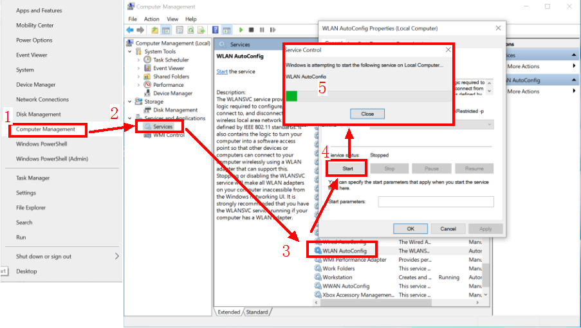The image size is (581, 328).
Task: Open the Action menu
Action: (x=152, y=19)
